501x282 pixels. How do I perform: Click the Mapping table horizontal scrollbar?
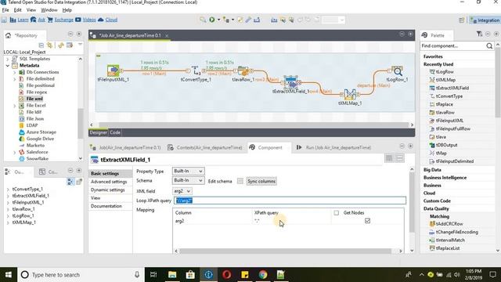[285, 251]
